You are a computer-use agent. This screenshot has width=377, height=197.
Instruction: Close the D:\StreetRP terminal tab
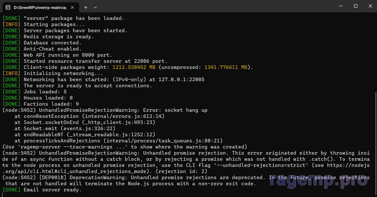[72, 7]
